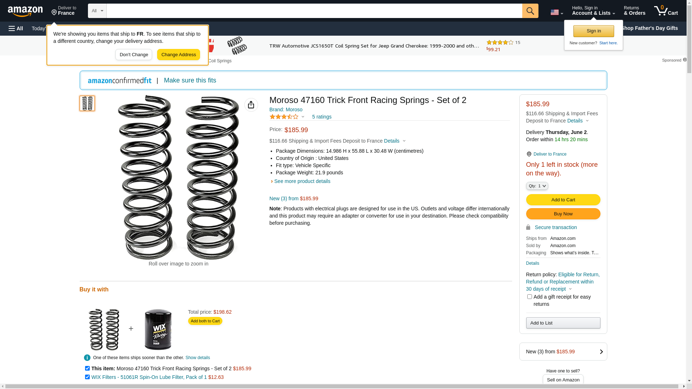The width and height of the screenshot is (692, 389).
Task: Toggle the gift receipt checkbox
Action: pos(529,297)
